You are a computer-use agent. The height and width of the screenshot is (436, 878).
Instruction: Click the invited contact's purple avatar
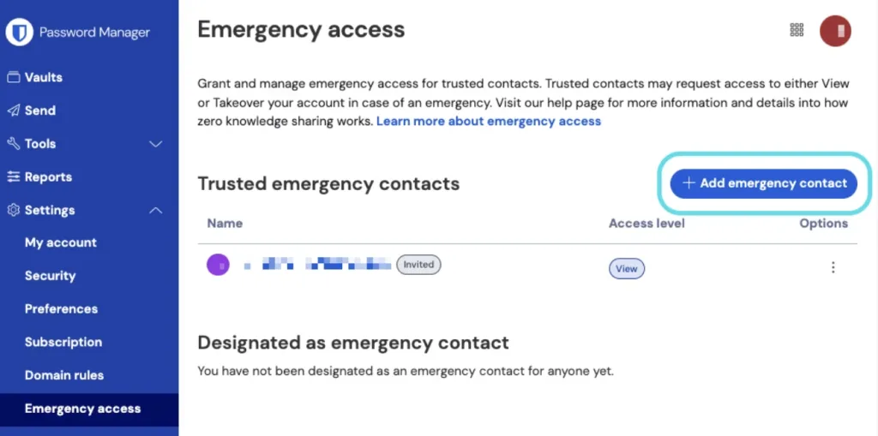click(x=219, y=265)
